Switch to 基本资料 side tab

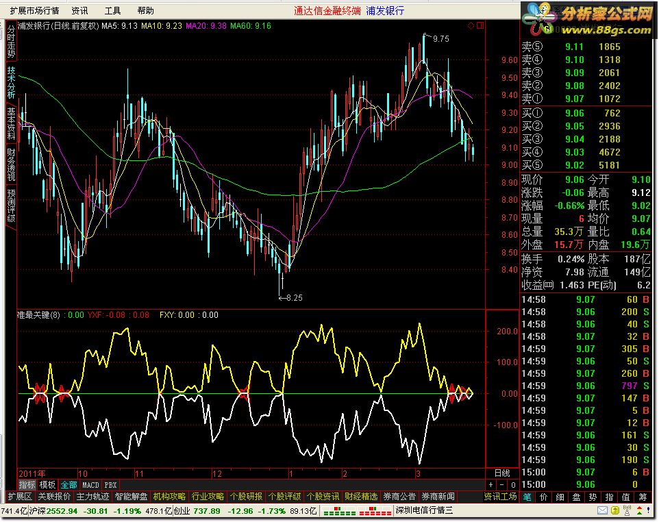[x=11, y=123]
